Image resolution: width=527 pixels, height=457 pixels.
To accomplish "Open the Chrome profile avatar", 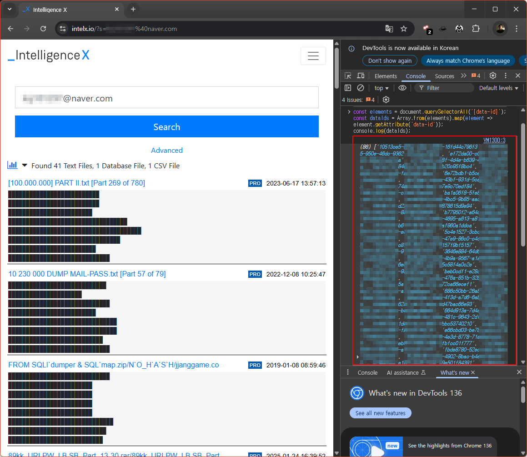I will (500, 29).
